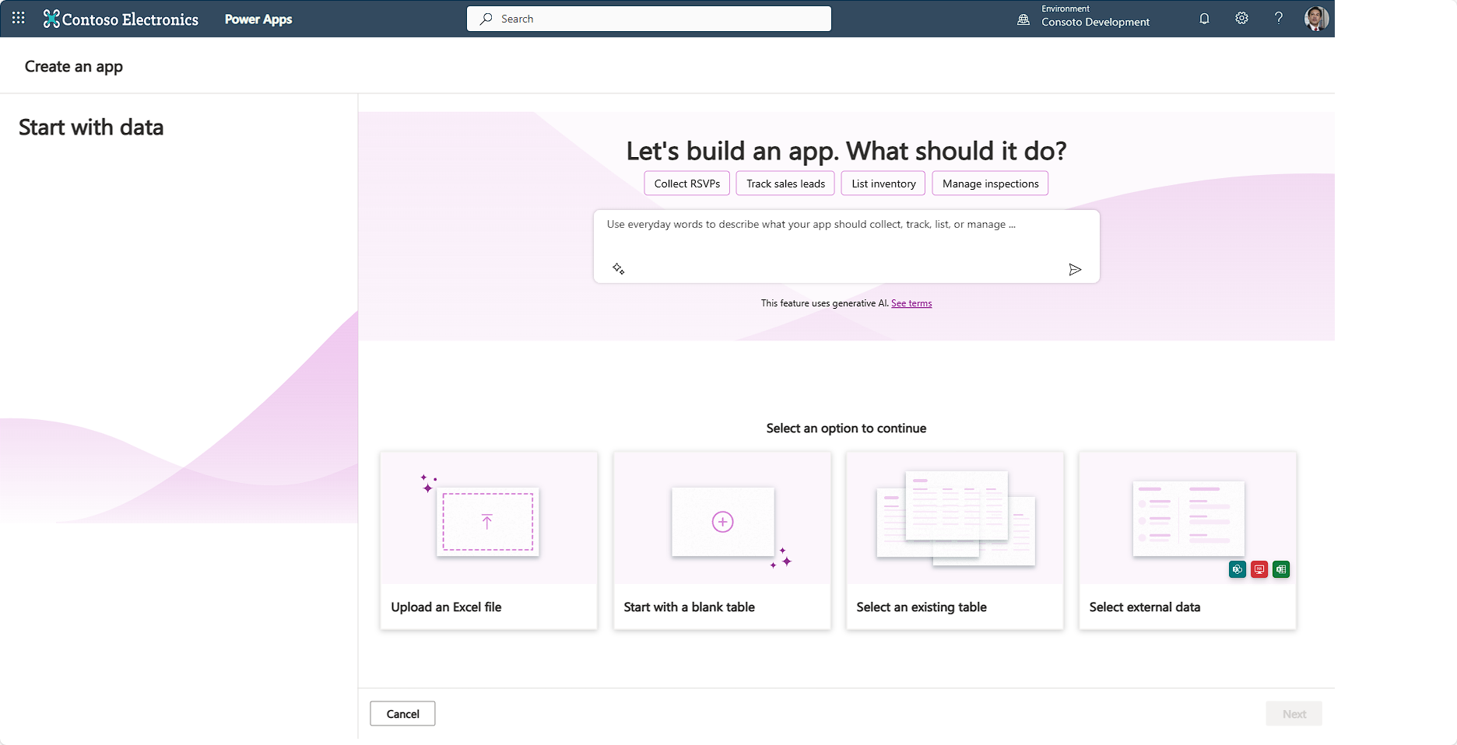The height and width of the screenshot is (745, 1457).
Task: Click the send arrow in prompt box
Action: click(1075, 269)
